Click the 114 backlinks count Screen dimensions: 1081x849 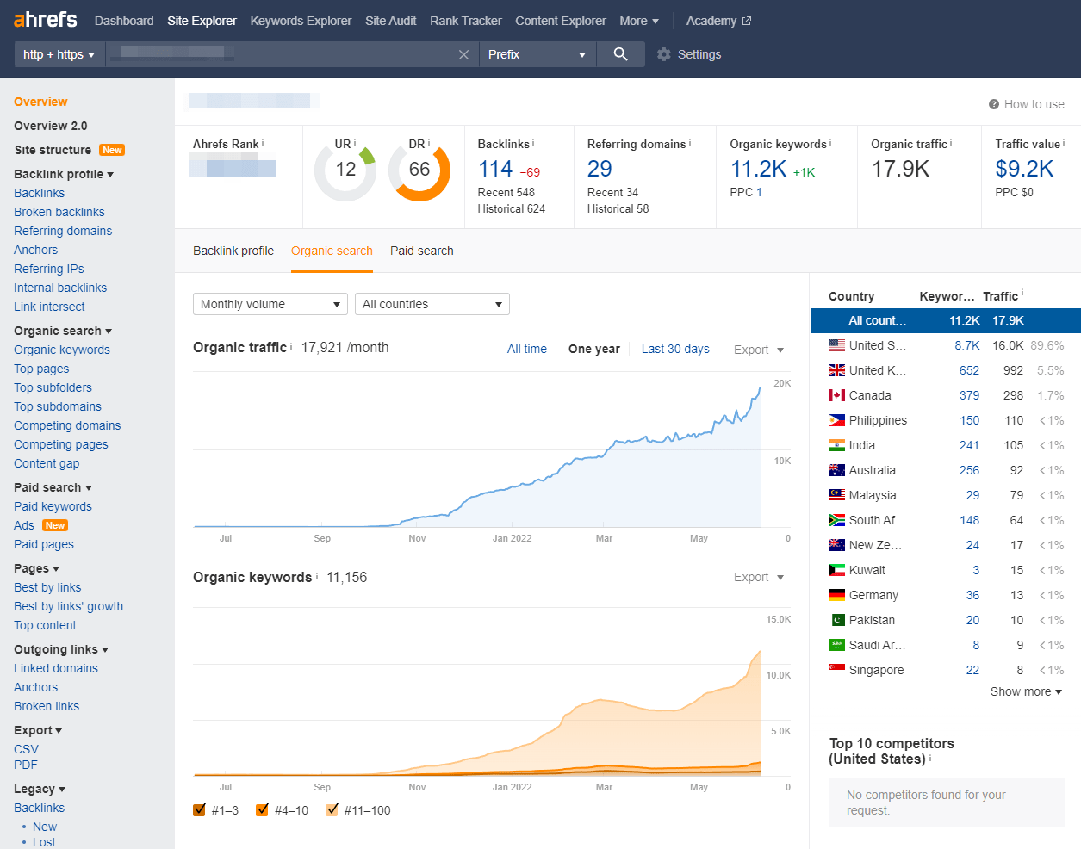pyautogui.click(x=495, y=169)
